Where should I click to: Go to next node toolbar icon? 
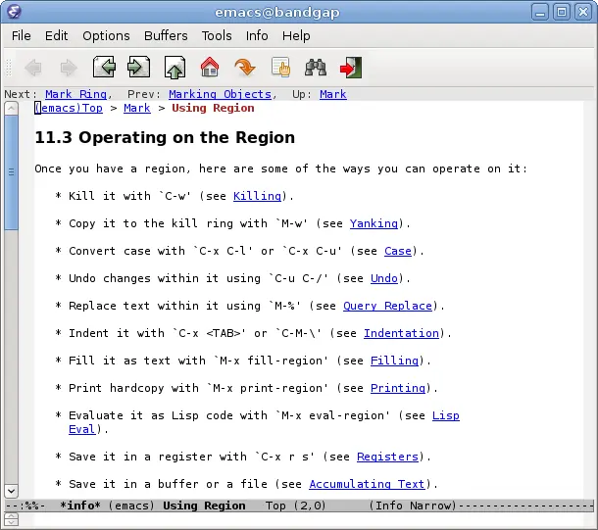pyautogui.click(x=139, y=67)
